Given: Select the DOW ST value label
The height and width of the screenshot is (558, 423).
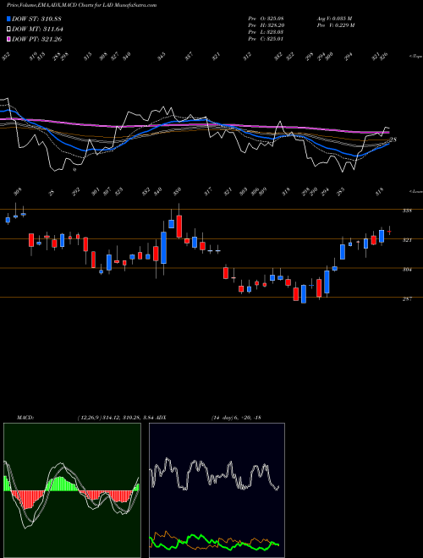Looking at the screenshot, I should point(36,19).
